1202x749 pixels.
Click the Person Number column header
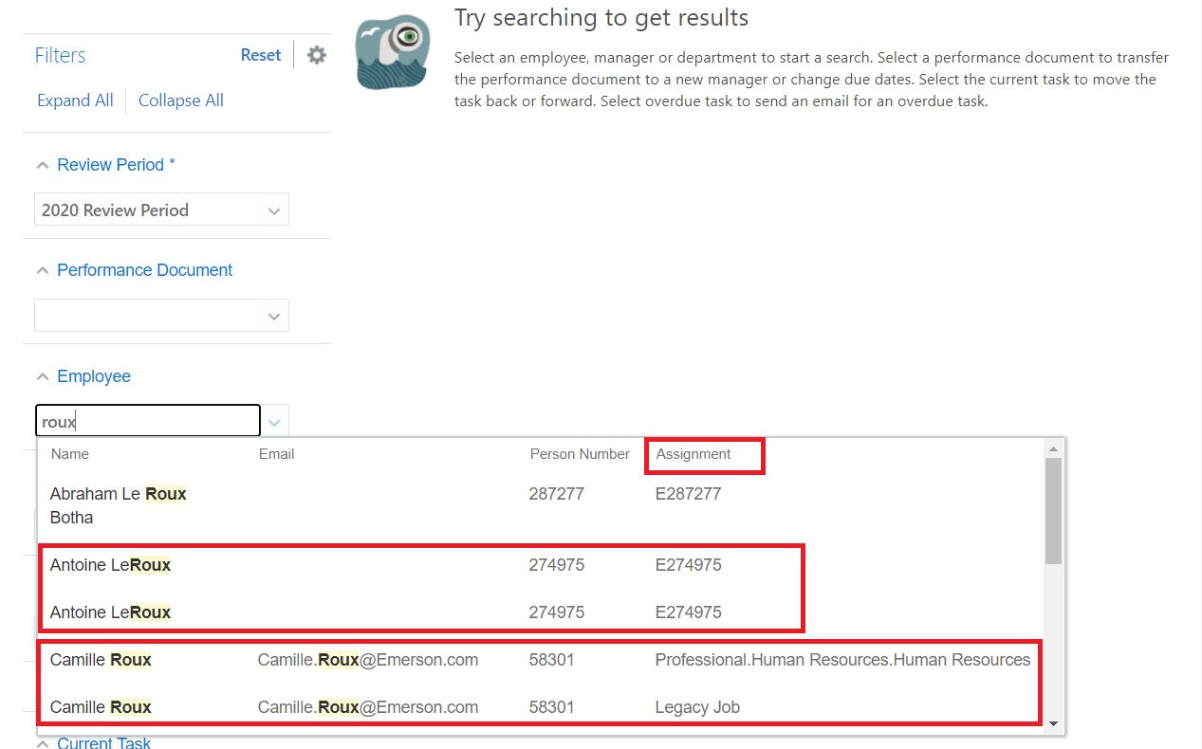tap(580, 454)
